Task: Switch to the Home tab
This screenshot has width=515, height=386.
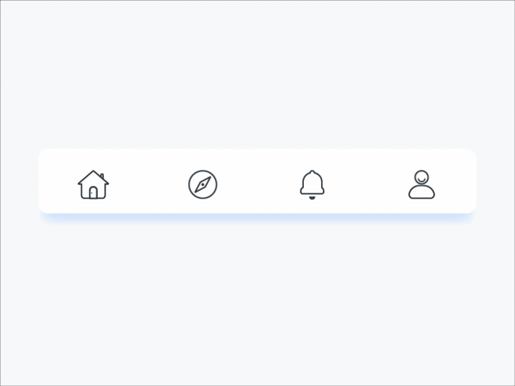Action: (93, 185)
